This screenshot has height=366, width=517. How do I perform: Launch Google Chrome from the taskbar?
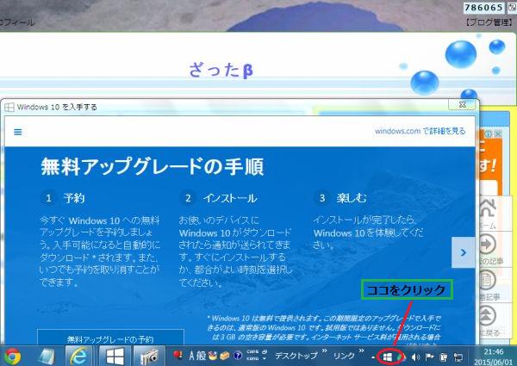[x=13, y=357]
